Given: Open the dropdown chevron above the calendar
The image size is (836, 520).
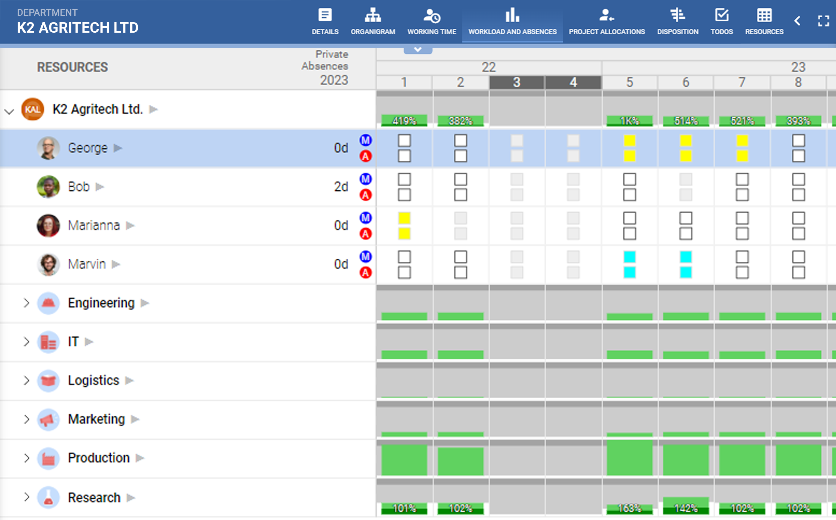Looking at the screenshot, I should click(418, 50).
